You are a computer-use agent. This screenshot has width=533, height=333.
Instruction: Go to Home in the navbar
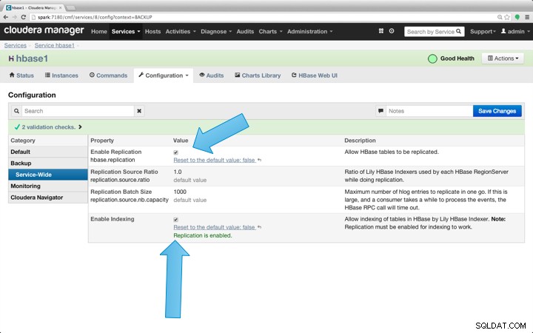coord(99,31)
